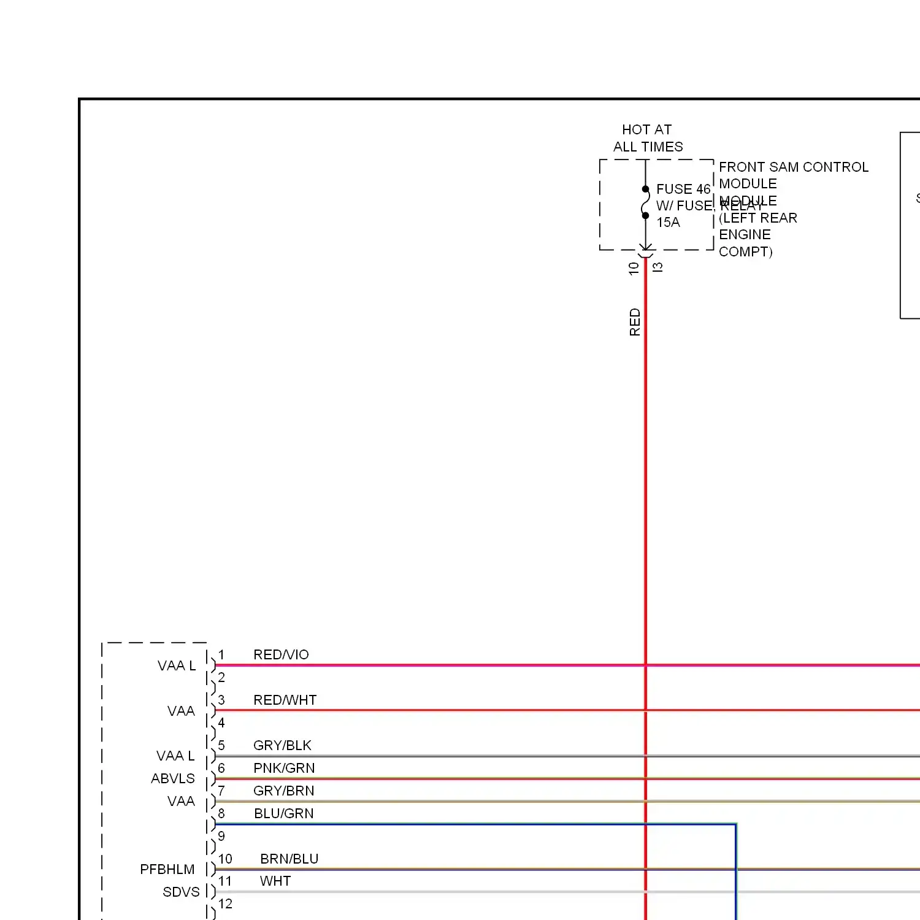Screen dimensions: 920x920
Task: Click the 15A fuse rating text
Action: click(668, 222)
